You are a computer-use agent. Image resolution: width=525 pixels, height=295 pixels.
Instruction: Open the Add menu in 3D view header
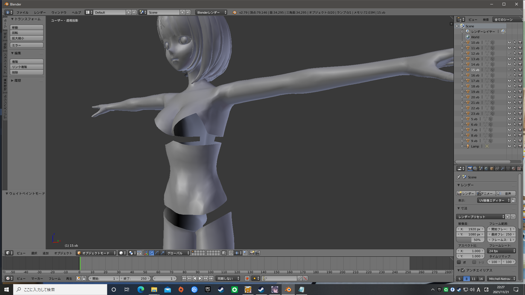point(46,253)
